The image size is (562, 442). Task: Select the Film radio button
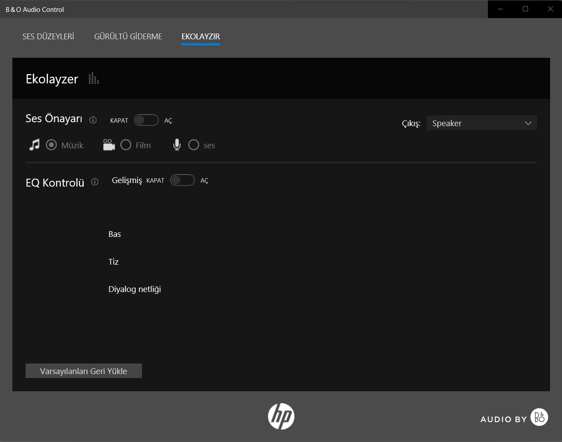click(x=126, y=145)
